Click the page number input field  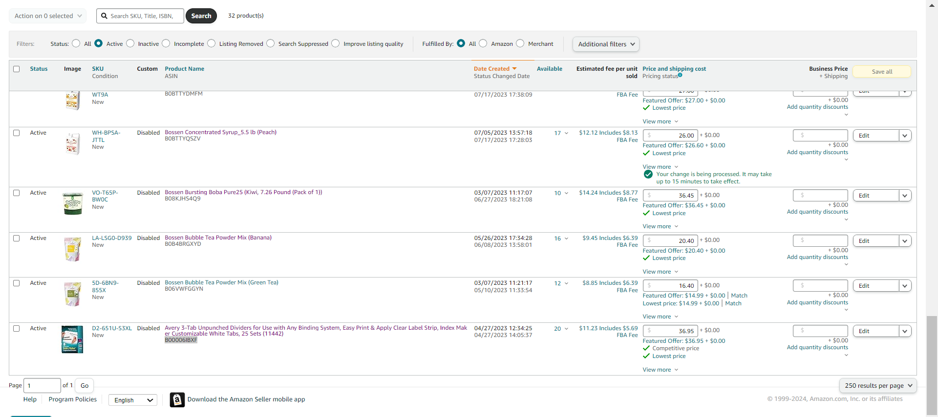pos(42,386)
